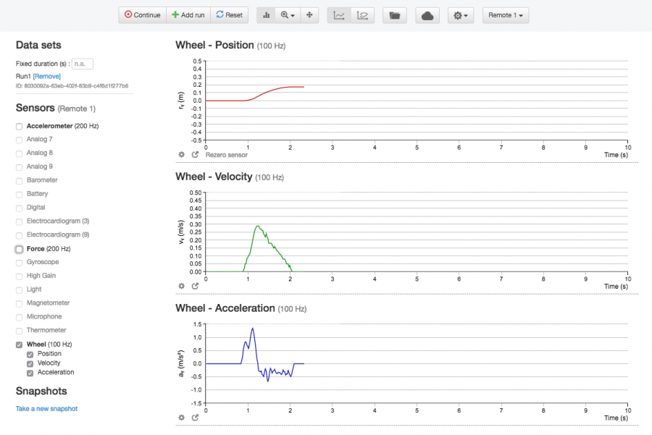Enable the Accelerometer sensor checkbox
The height and width of the screenshot is (435, 652).
[20, 126]
